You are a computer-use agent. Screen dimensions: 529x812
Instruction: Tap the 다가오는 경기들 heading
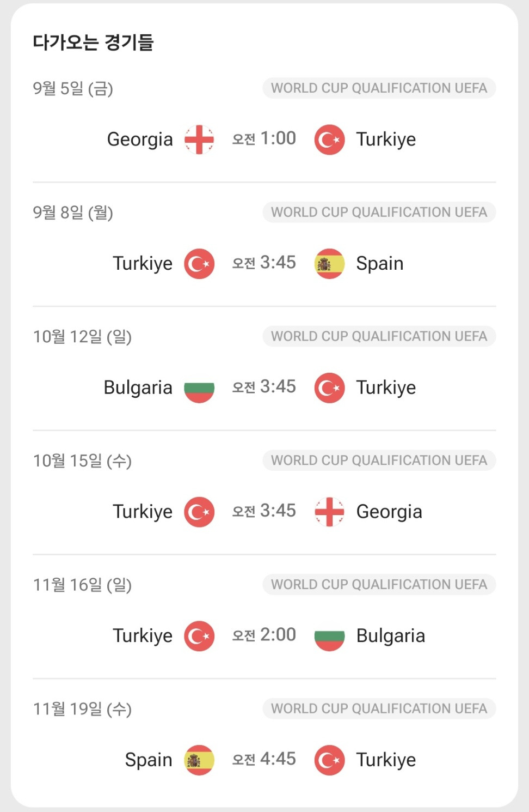point(94,43)
